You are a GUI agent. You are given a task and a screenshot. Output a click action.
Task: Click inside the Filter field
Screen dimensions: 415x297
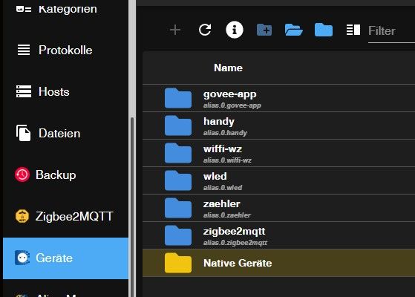391,31
